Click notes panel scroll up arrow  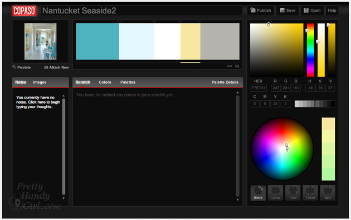pos(64,96)
